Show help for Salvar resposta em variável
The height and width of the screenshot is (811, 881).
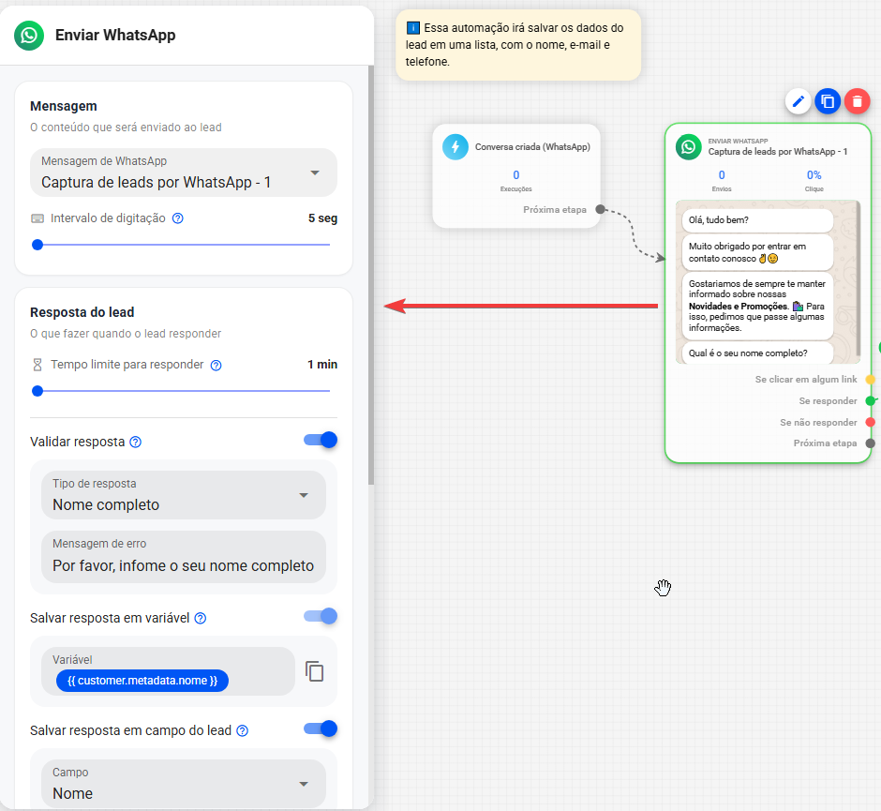click(200, 618)
